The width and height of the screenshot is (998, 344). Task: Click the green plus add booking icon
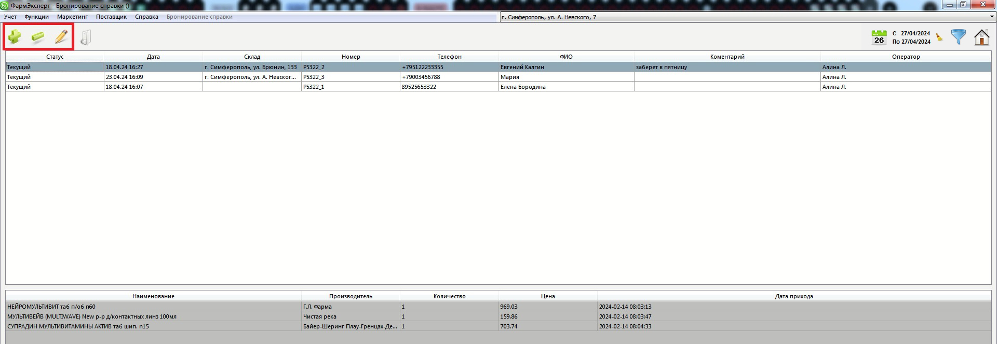click(15, 37)
